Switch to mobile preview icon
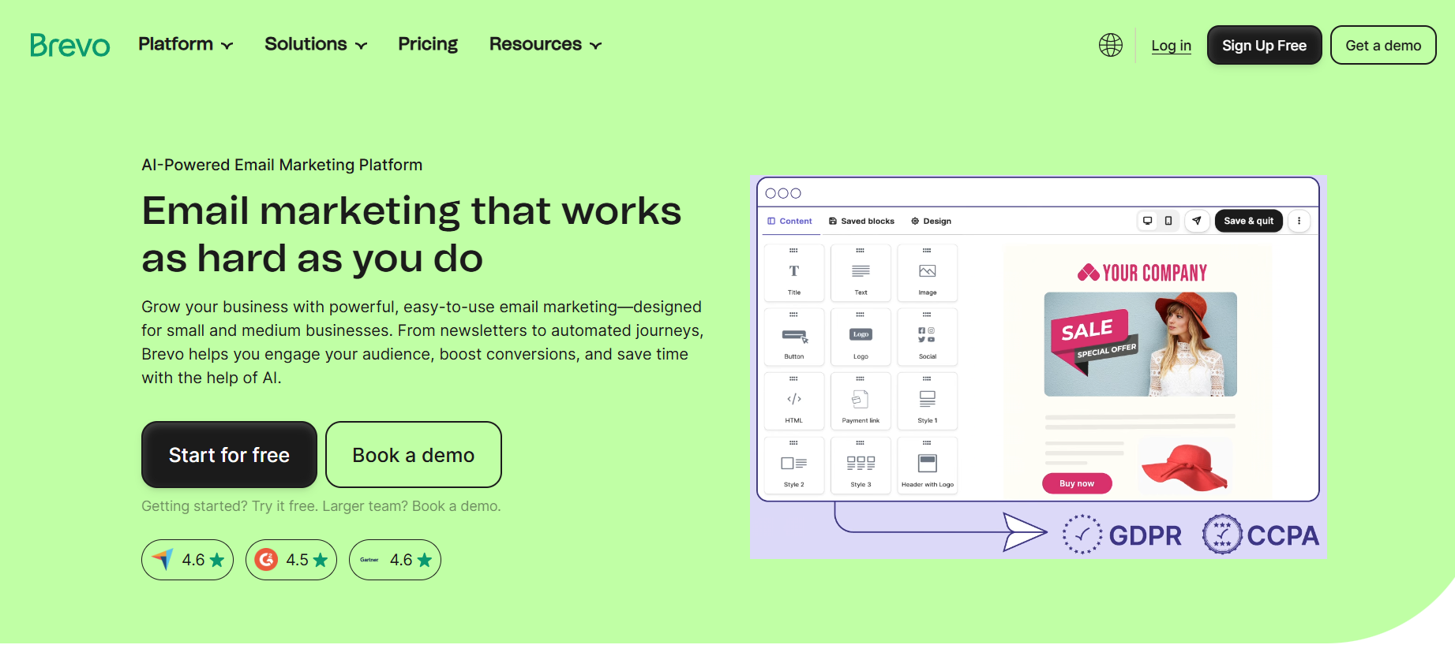Viewport: 1455px width, 656px height. [x=1168, y=221]
